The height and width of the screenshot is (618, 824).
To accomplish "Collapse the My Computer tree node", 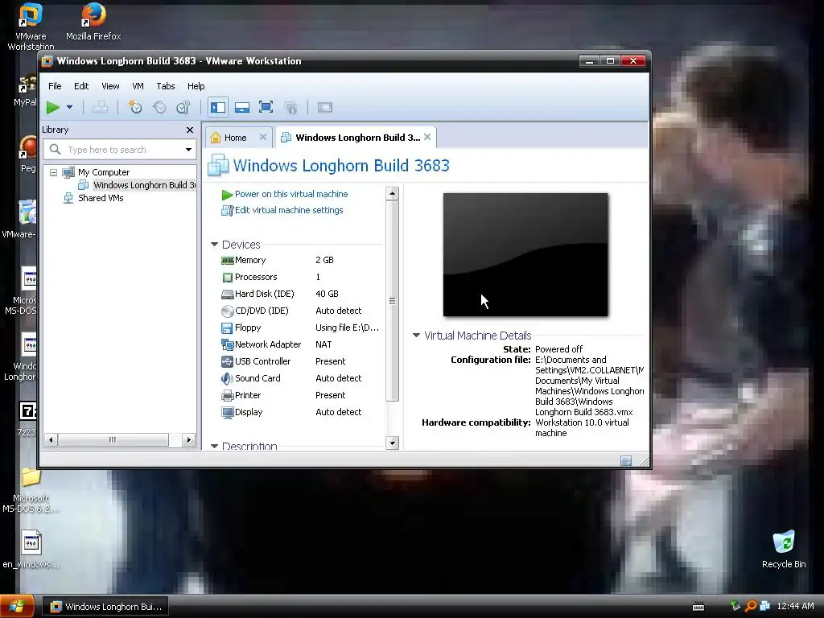I will click(53, 172).
